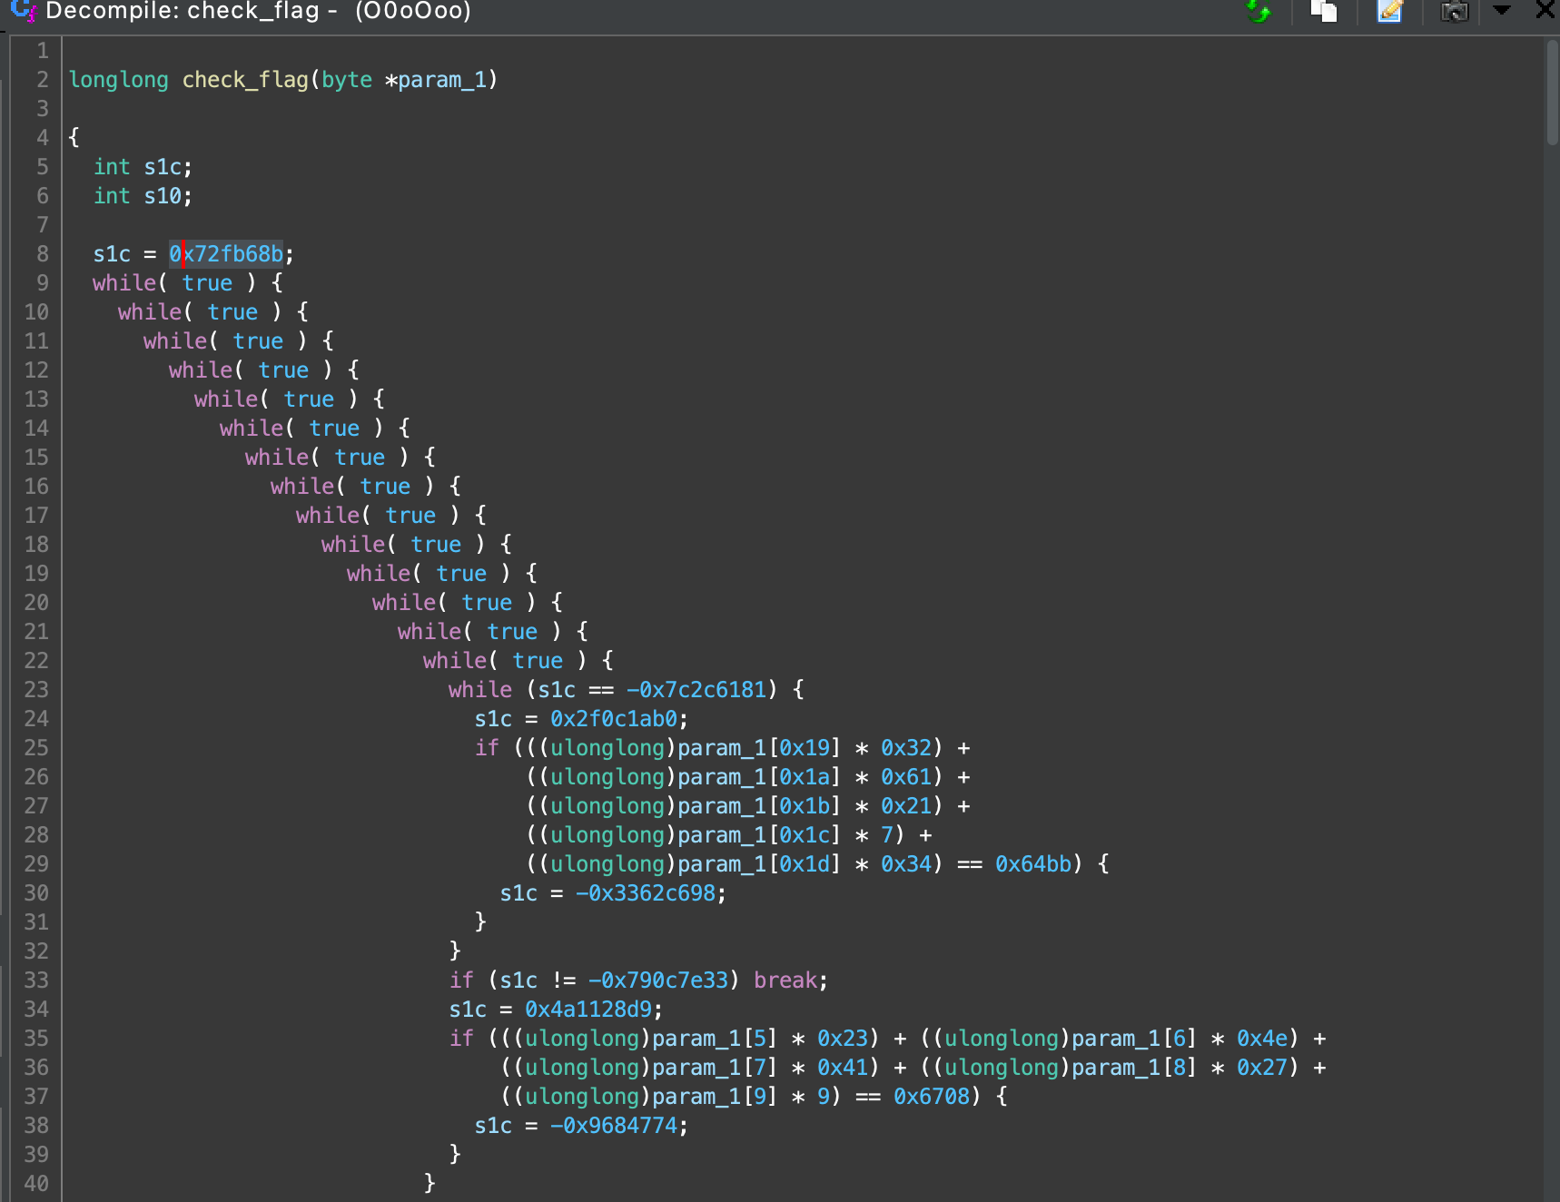Click the constant 0x4a1128d9 on line 34
This screenshot has height=1202, width=1560.
coord(588,1010)
